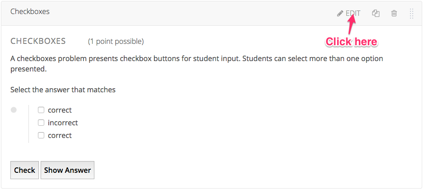Viewport: 424px width, 190px height.
Task: Click the "Select the answer that matches" prompt
Action: pyautogui.click(x=63, y=90)
